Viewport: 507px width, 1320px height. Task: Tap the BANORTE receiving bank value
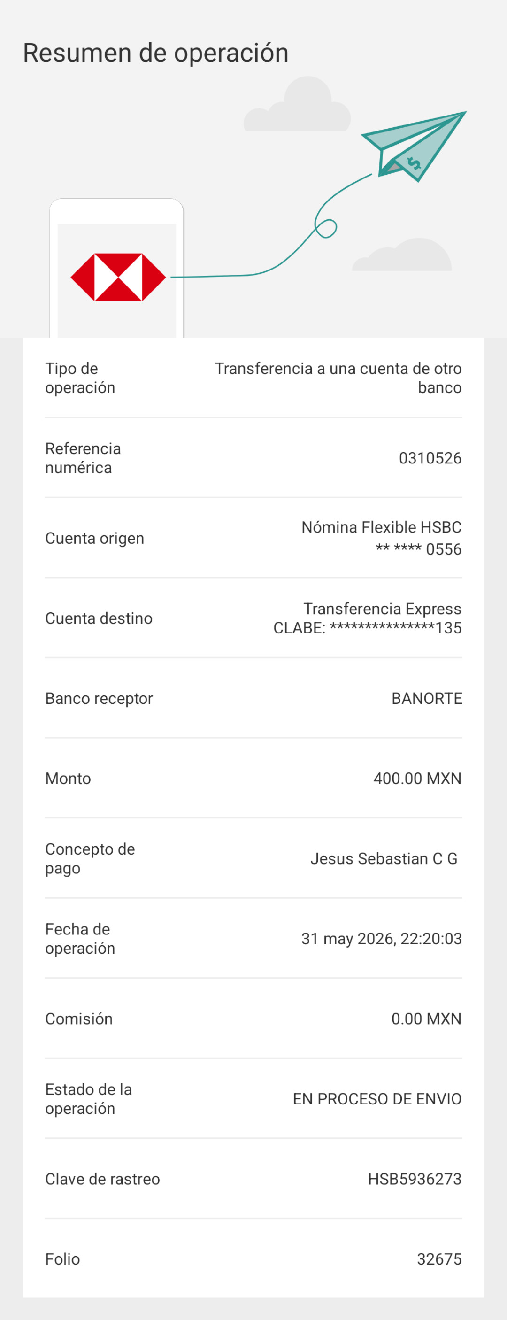[x=427, y=698]
